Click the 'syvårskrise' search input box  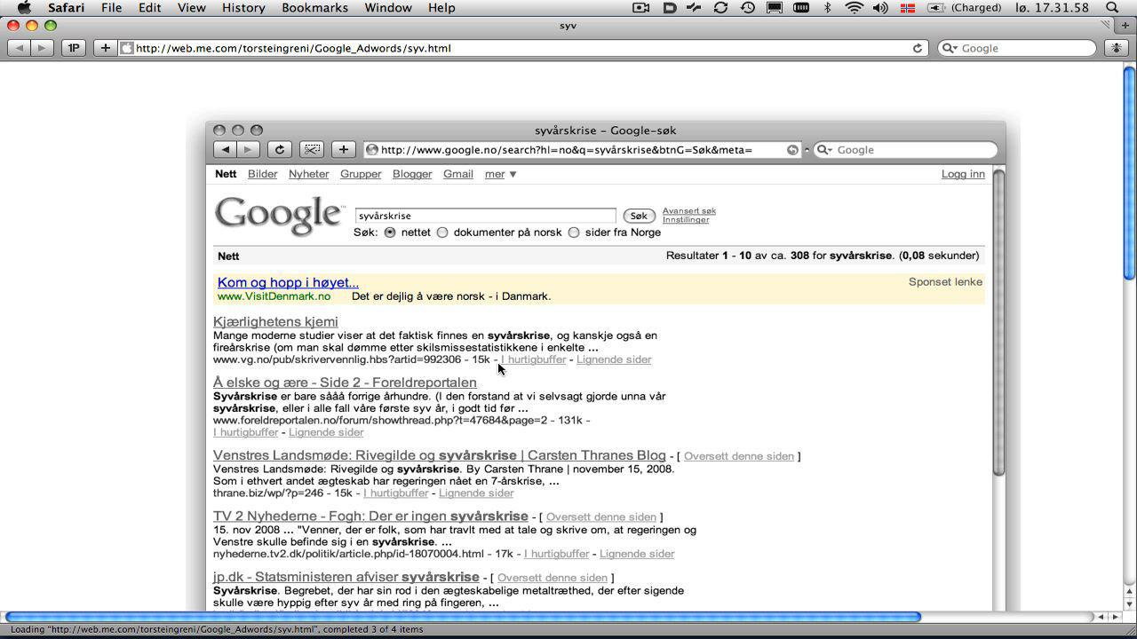pos(485,216)
